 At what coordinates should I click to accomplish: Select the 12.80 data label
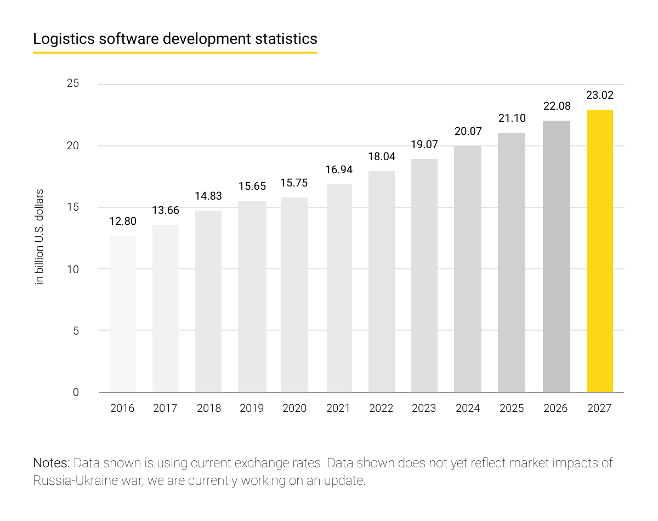click(122, 222)
